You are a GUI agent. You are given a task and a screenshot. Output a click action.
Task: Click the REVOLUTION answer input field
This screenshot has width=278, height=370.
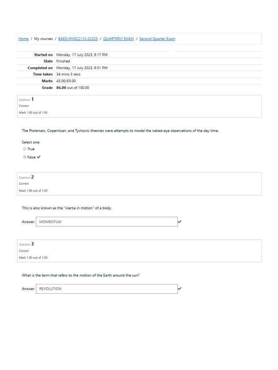pos(106,289)
